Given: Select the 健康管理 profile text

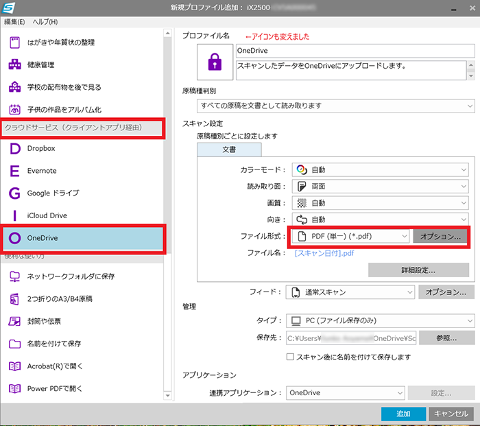Looking at the screenshot, I should (40, 64).
